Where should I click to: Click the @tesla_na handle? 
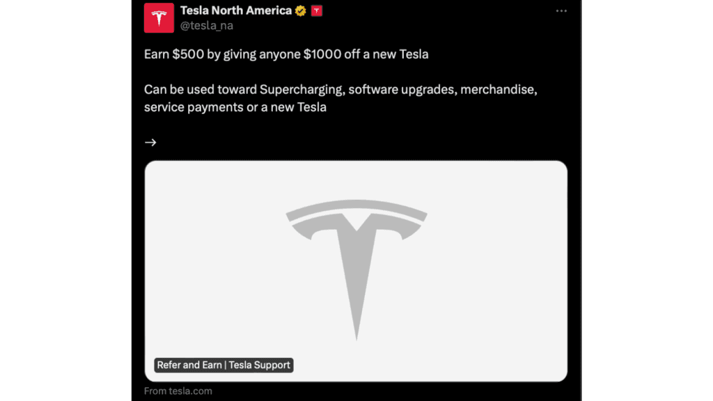pos(206,26)
